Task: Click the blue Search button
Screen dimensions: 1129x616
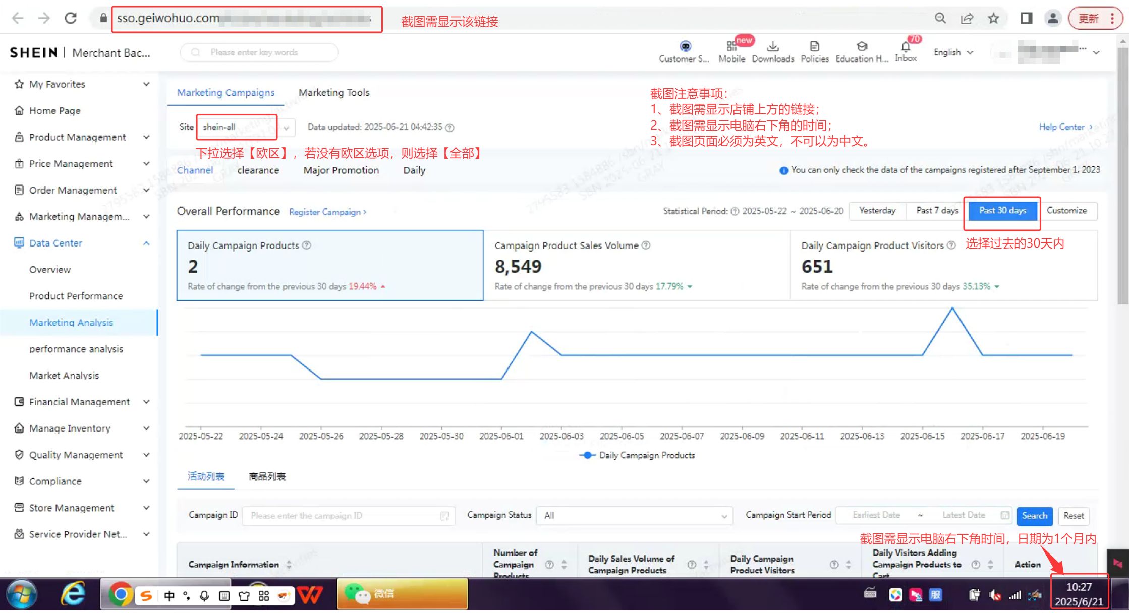Action: (1034, 516)
